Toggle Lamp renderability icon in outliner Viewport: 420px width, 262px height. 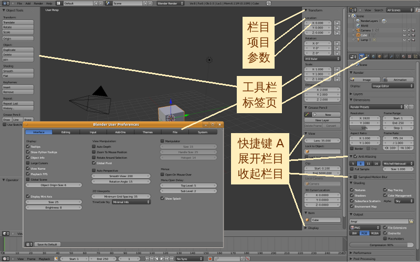tap(413, 40)
